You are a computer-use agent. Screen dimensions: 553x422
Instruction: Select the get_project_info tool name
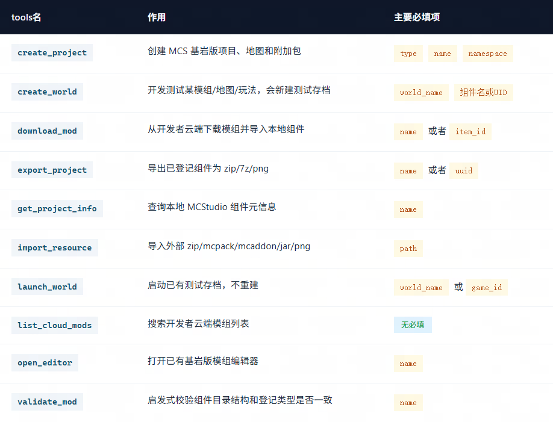coord(57,208)
